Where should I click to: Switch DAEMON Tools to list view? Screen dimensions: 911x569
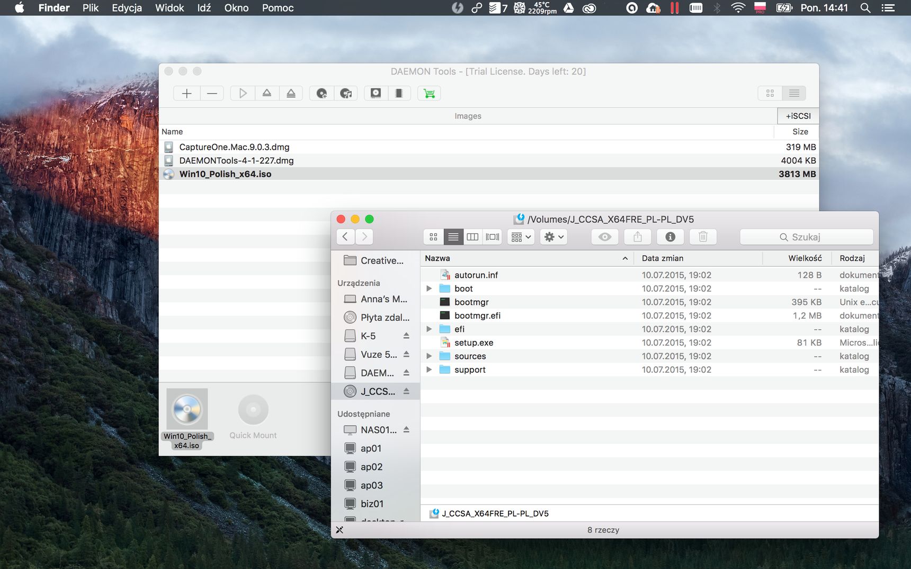(x=794, y=93)
